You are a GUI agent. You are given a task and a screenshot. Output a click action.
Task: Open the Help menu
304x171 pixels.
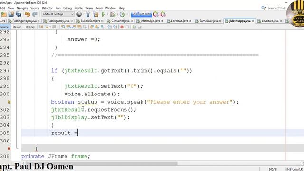pyautogui.click(x=122, y=8)
